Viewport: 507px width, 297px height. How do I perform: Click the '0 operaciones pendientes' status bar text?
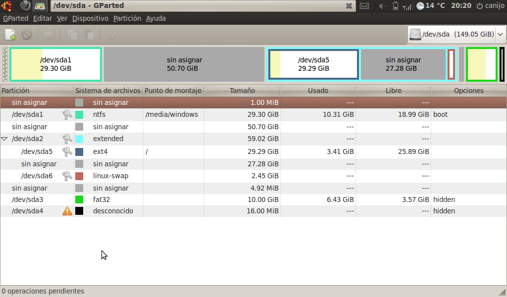43,291
